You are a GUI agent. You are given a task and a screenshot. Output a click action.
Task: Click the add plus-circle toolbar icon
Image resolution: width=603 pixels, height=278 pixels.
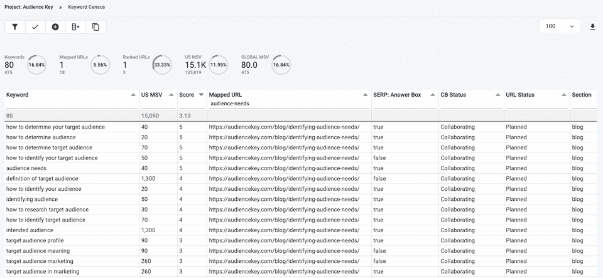coord(55,27)
